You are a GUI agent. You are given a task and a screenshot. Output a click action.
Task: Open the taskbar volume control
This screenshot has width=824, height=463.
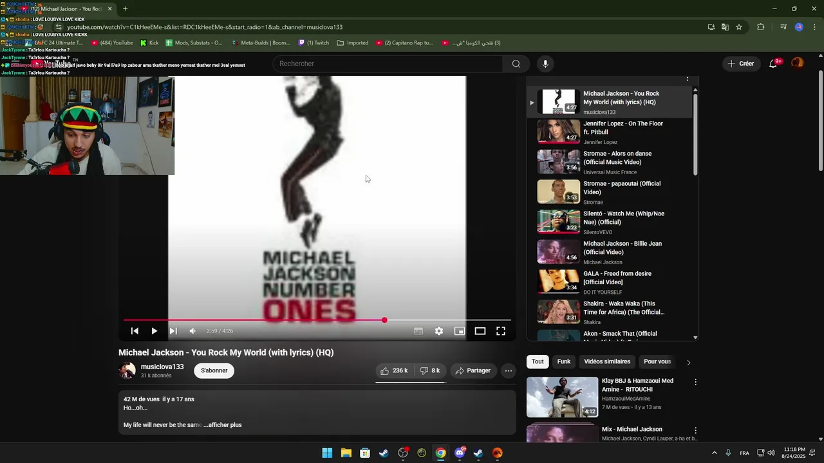(x=771, y=453)
